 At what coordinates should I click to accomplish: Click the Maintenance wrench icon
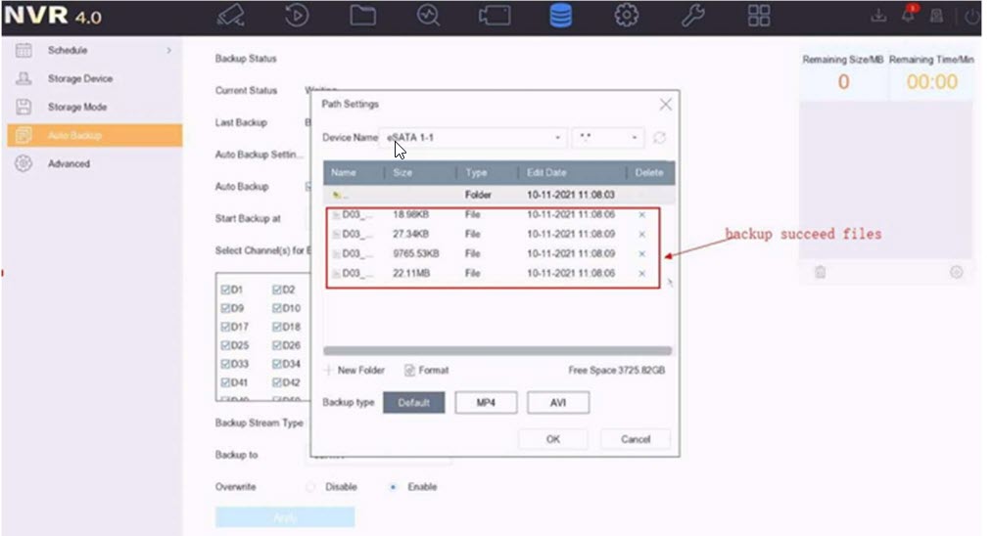[693, 17]
